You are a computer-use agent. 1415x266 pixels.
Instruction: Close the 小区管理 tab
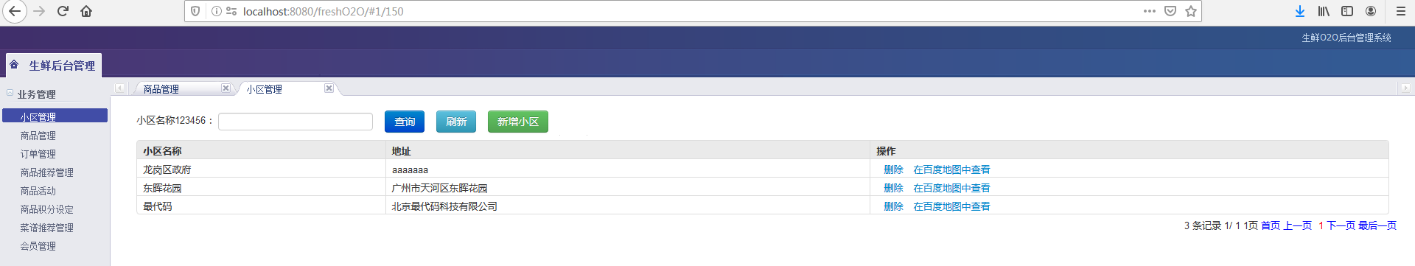pyautogui.click(x=329, y=88)
